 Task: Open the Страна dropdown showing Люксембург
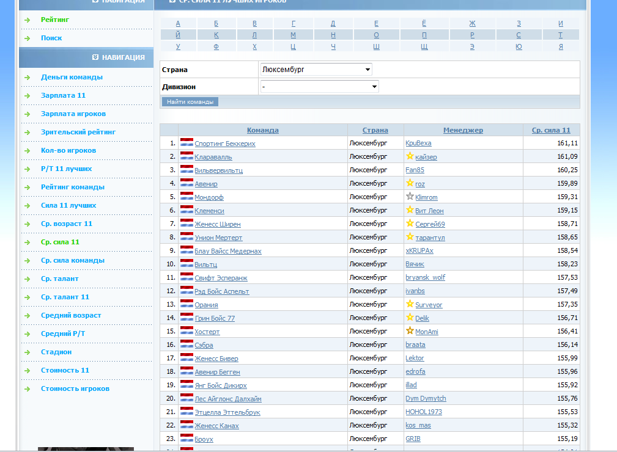point(315,70)
